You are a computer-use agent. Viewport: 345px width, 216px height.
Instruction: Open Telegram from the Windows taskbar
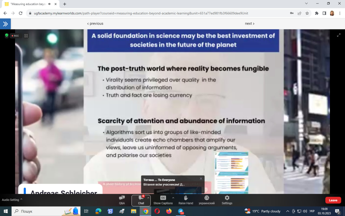[x=181, y=211]
